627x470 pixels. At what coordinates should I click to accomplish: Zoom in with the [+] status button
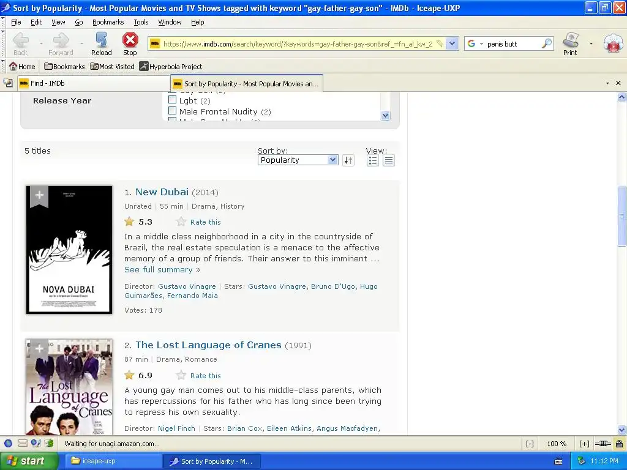584,444
